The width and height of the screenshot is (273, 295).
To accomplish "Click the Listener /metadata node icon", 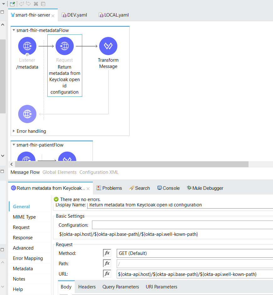I will click(x=27, y=46).
